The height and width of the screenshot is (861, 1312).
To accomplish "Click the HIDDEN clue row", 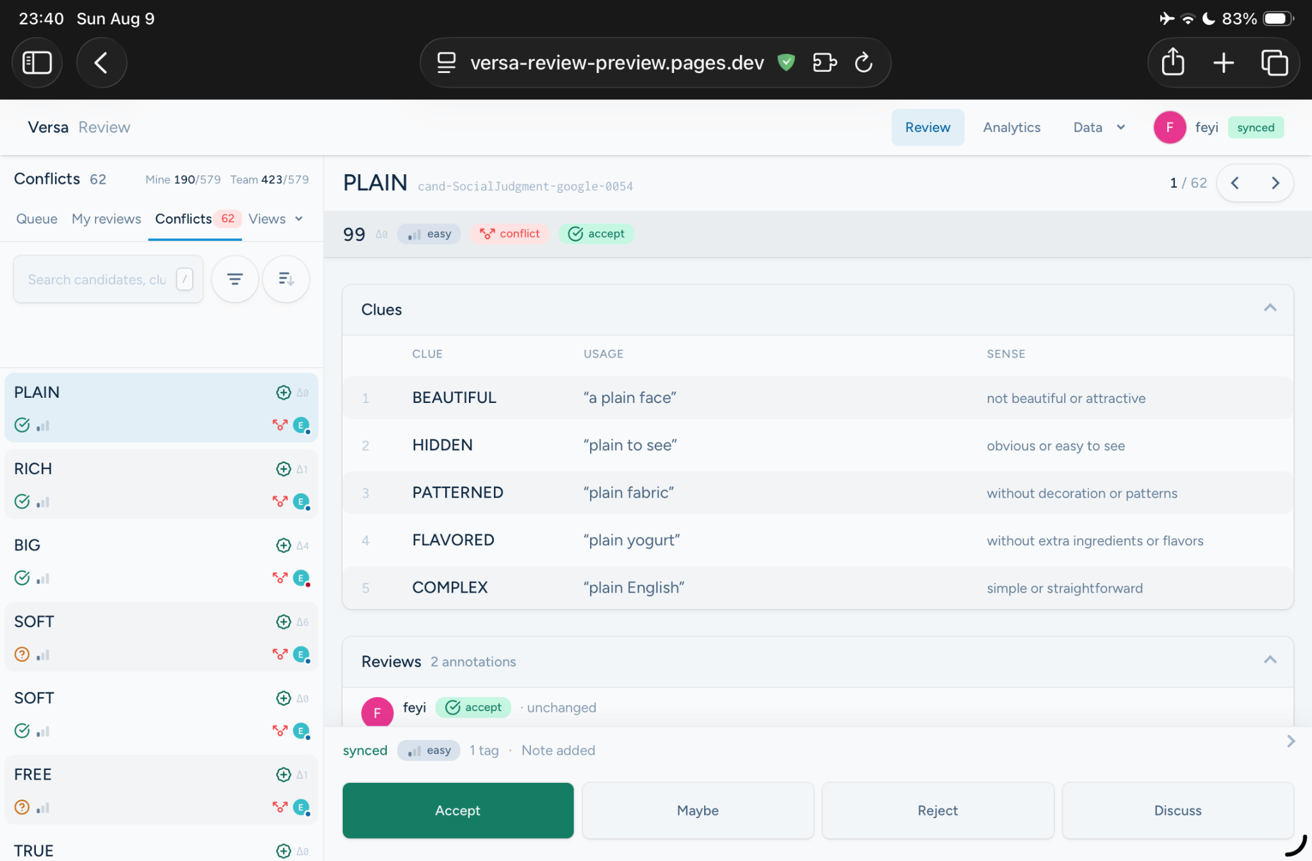I will tap(818, 445).
